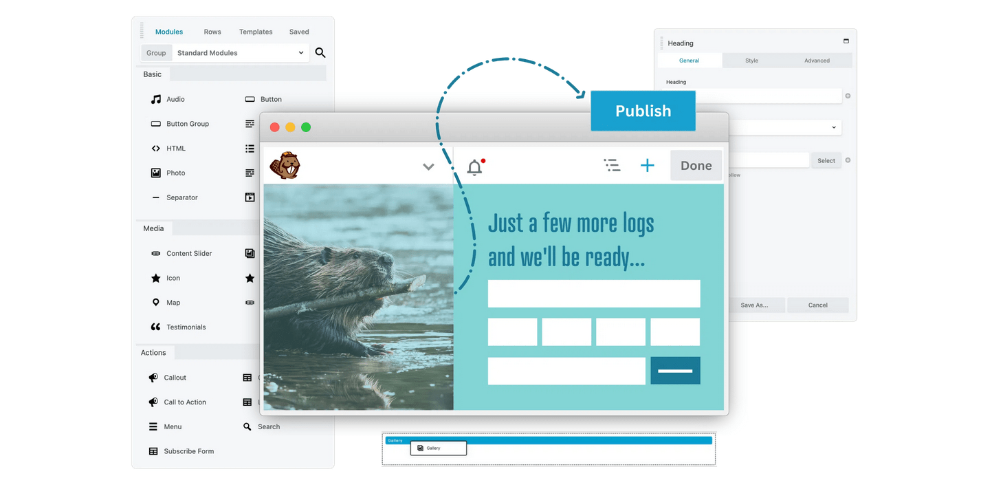Click the Photo module icon

click(156, 173)
